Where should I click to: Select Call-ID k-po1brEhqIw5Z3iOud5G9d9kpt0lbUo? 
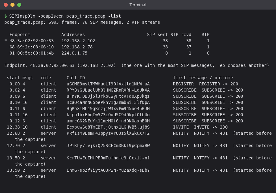pyautogui.click(x=108, y=115)
